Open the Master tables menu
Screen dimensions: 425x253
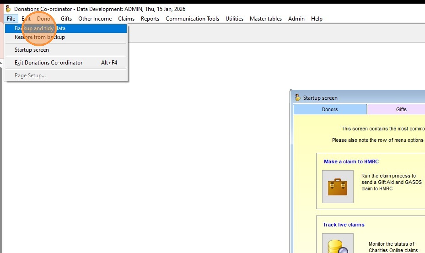266,19
